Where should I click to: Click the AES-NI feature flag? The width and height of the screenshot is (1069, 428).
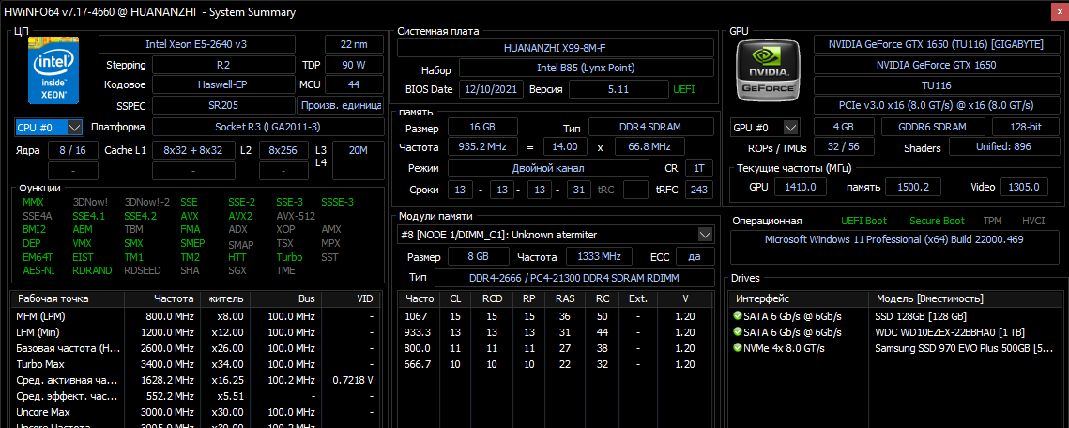(37, 270)
